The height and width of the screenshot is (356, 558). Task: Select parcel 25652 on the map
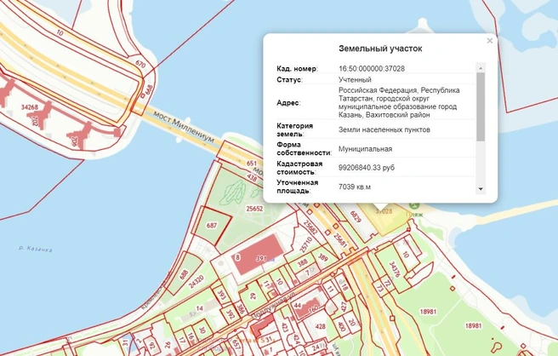(x=254, y=209)
